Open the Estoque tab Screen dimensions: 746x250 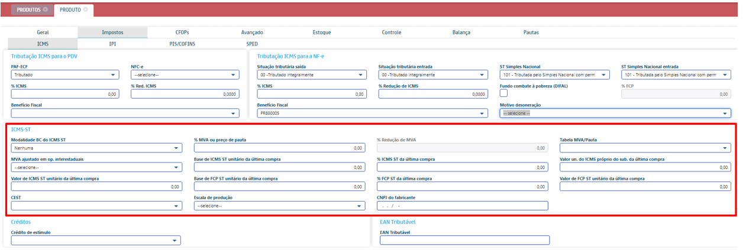click(322, 32)
